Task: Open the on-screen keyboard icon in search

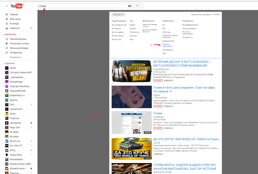Action: click(x=130, y=6)
